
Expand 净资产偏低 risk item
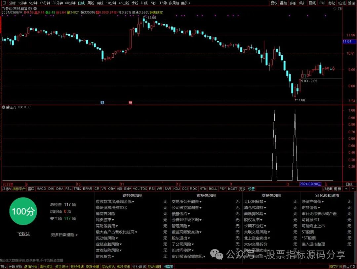point(313,201)
